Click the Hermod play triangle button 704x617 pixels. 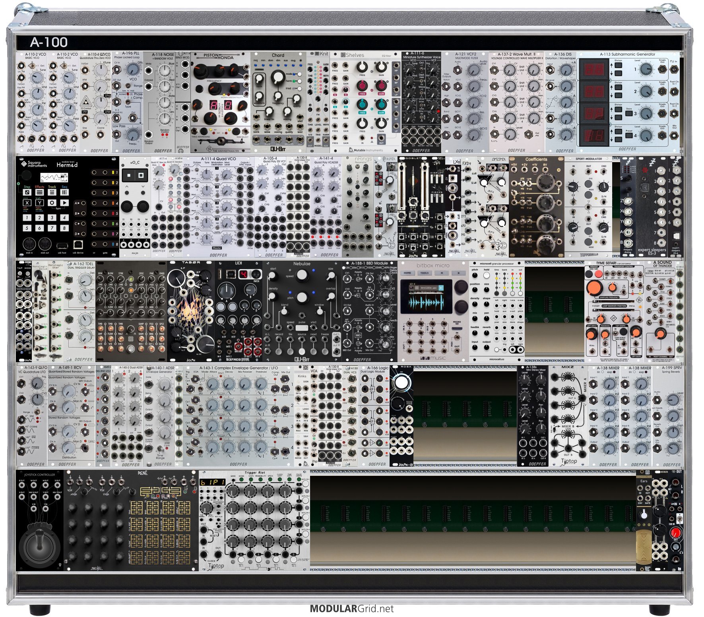tap(64, 203)
